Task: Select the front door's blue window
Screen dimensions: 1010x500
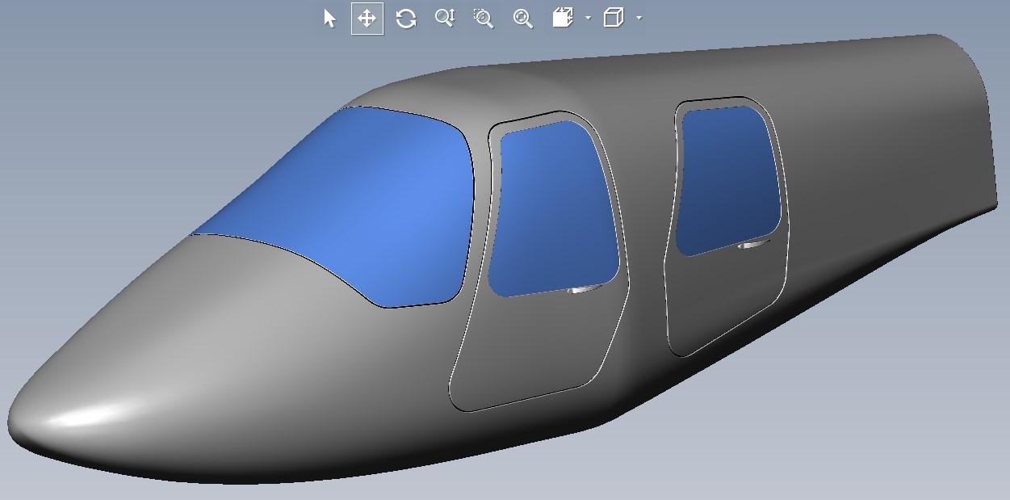Action: click(x=553, y=210)
